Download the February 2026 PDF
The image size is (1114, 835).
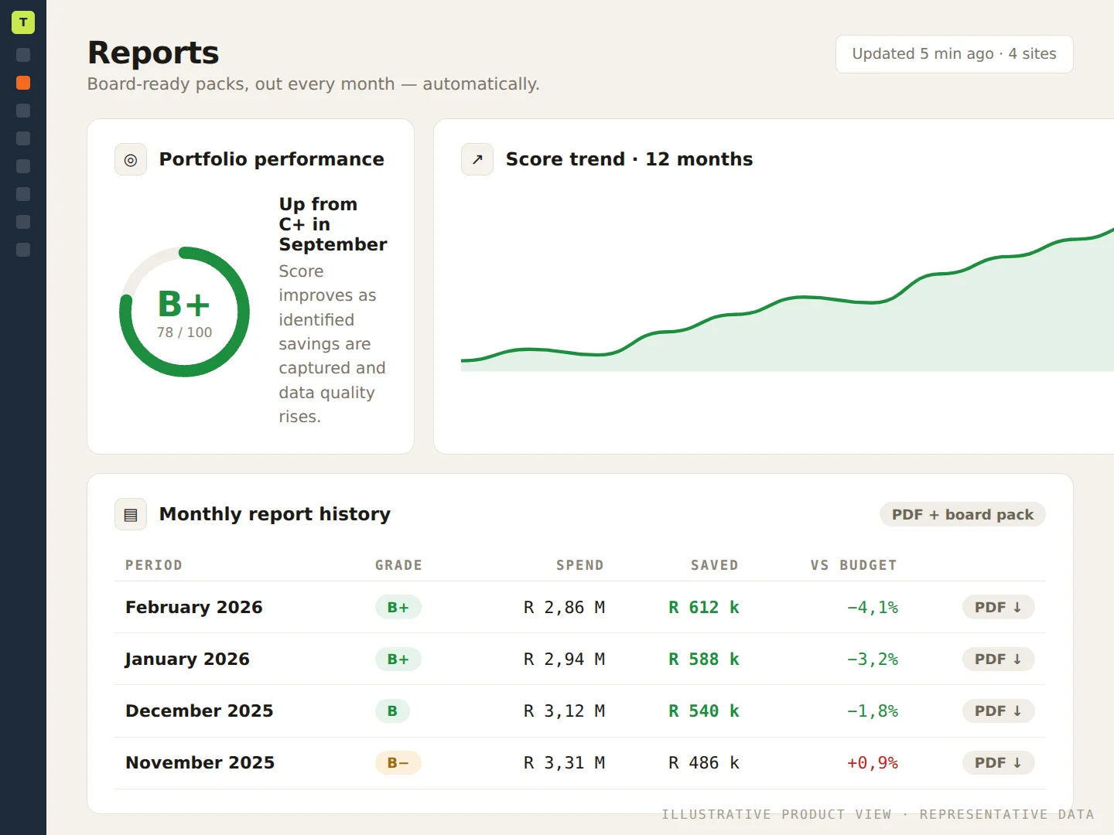click(998, 607)
